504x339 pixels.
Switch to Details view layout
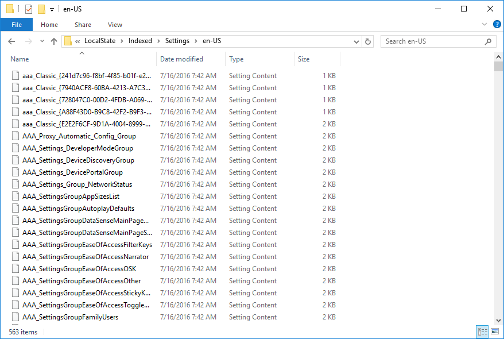pyautogui.click(x=482, y=332)
